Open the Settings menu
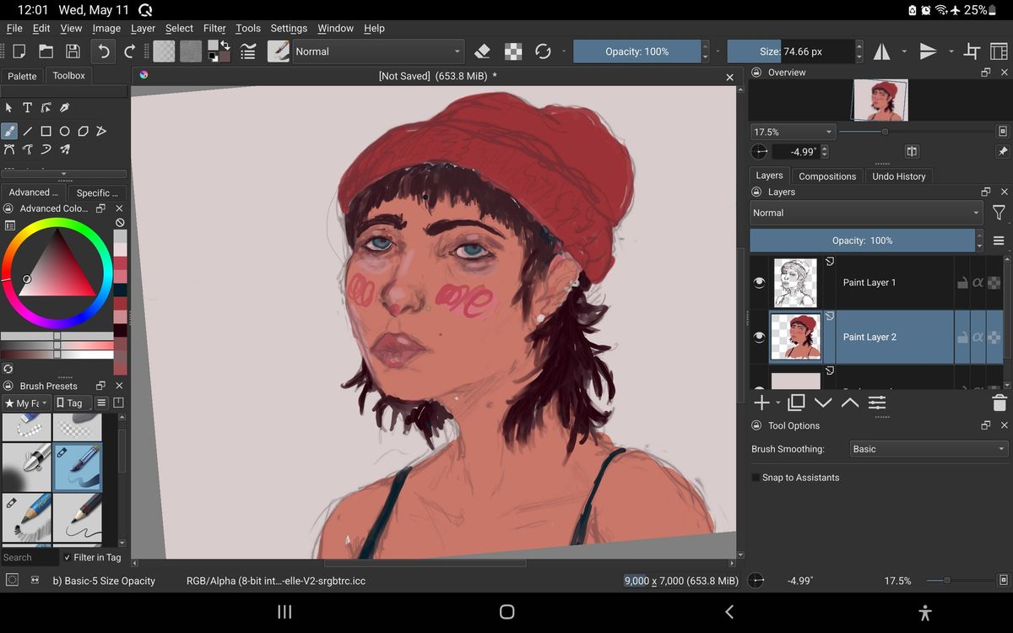 pyautogui.click(x=289, y=28)
